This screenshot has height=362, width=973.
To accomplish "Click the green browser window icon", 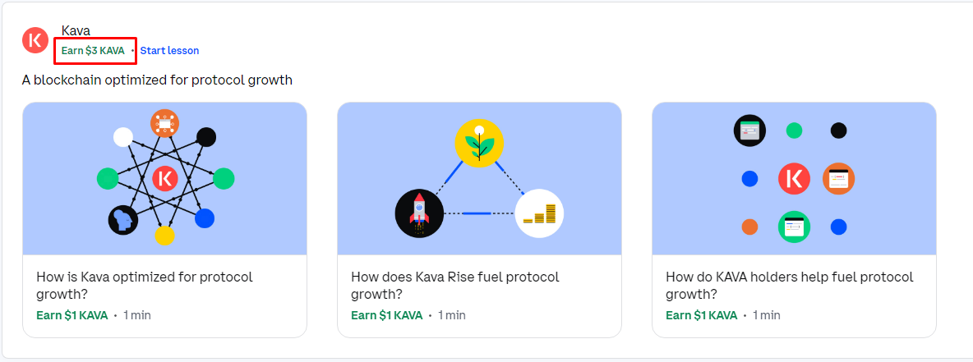I will [x=795, y=227].
